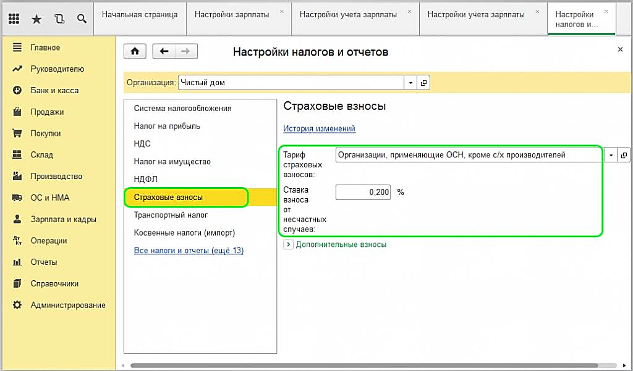Viewport: 633px width, 371px height.
Task: Select Налог на прибыль in the list
Action: (x=200, y=126)
